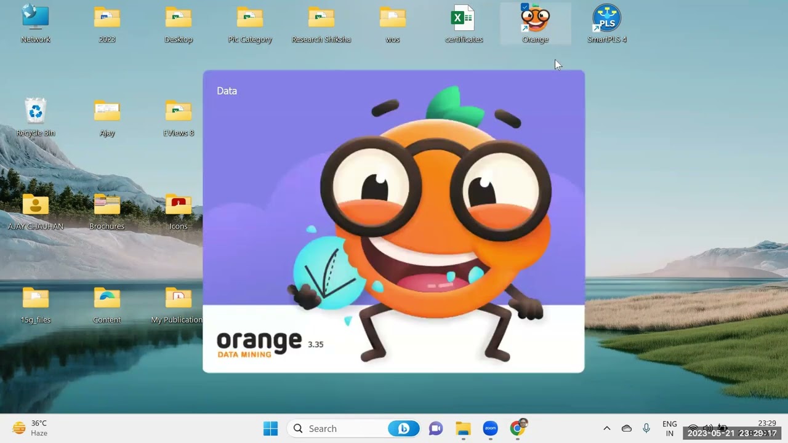Launch the SmartPLS 4 shortcut
Viewport: 788px width, 443px height.
(x=607, y=24)
